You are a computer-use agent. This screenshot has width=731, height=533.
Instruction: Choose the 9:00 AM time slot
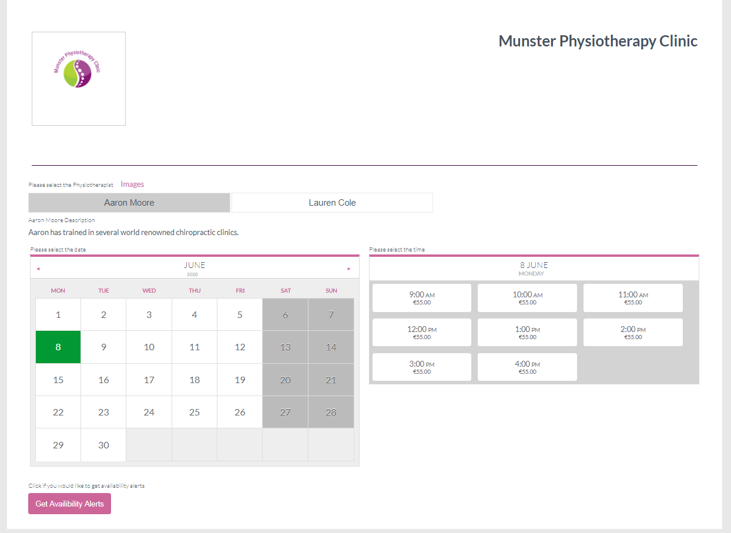click(x=422, y=298)
